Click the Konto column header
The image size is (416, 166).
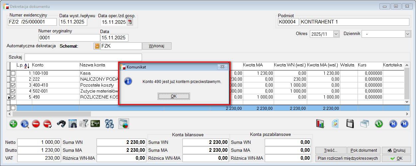pos(38,65)
